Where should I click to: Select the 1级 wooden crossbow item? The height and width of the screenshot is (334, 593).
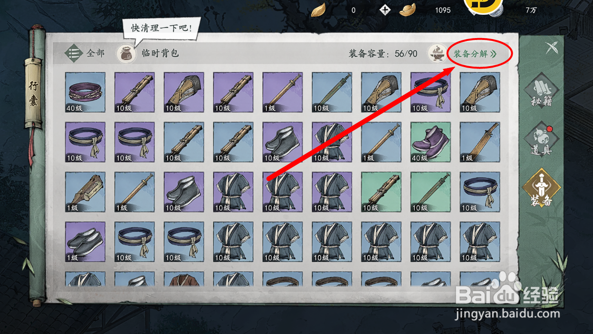pos(85,192)
